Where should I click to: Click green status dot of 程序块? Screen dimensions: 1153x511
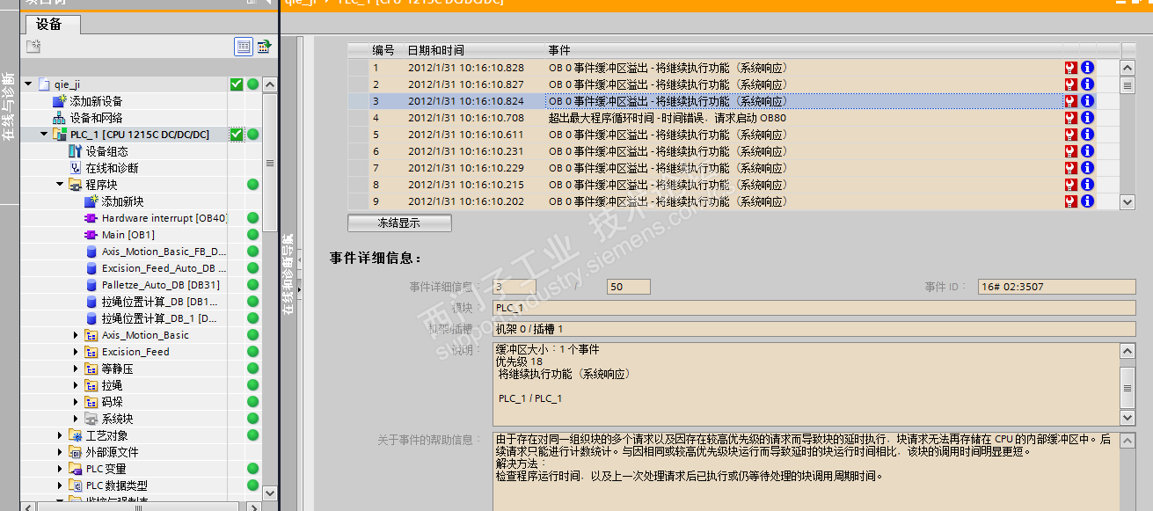pos(253,185)
